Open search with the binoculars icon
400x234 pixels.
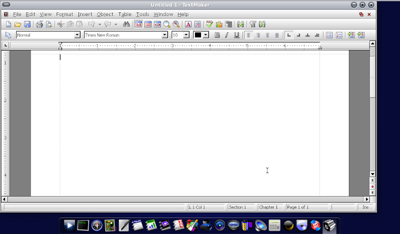click(x=126, y=24)
